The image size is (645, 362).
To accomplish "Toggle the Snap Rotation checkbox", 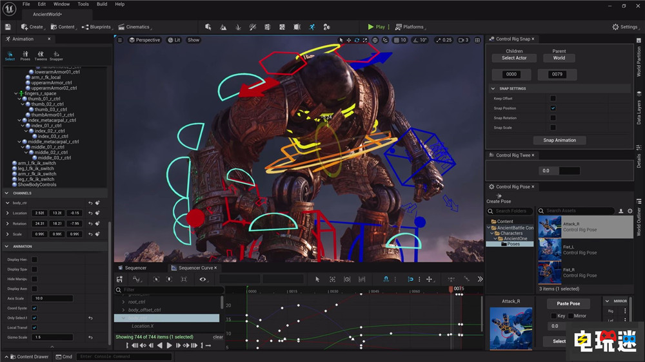I will 553,118.
